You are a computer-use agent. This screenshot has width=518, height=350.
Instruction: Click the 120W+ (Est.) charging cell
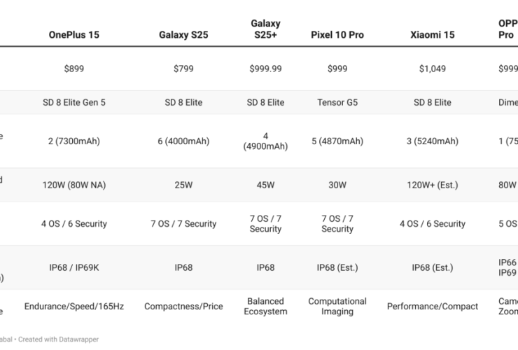coord(432,185)
